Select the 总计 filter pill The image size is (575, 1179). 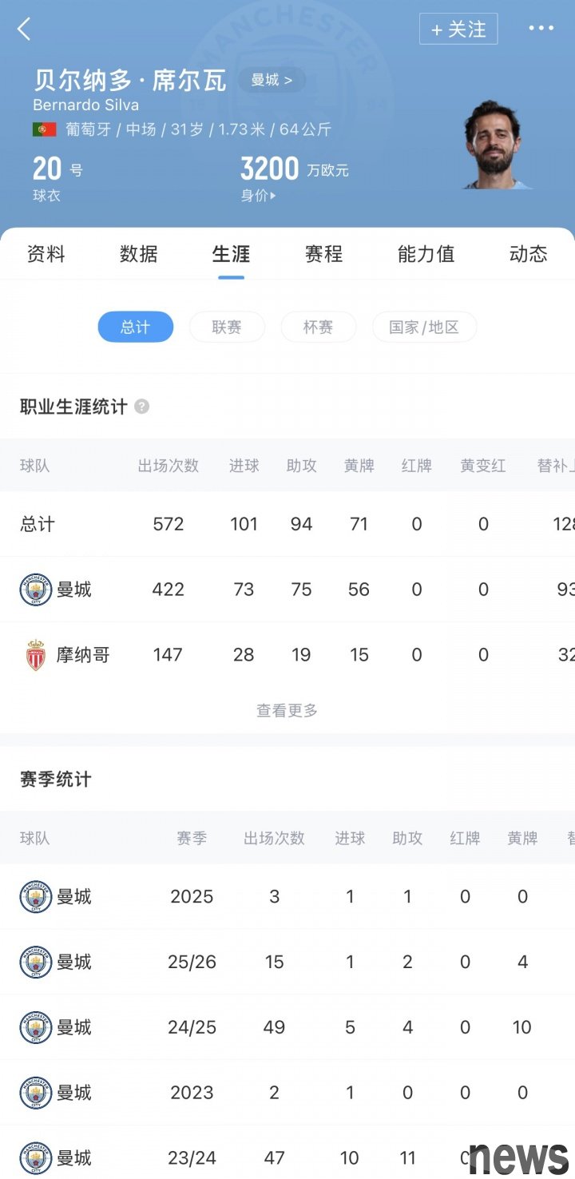(136, 327)
